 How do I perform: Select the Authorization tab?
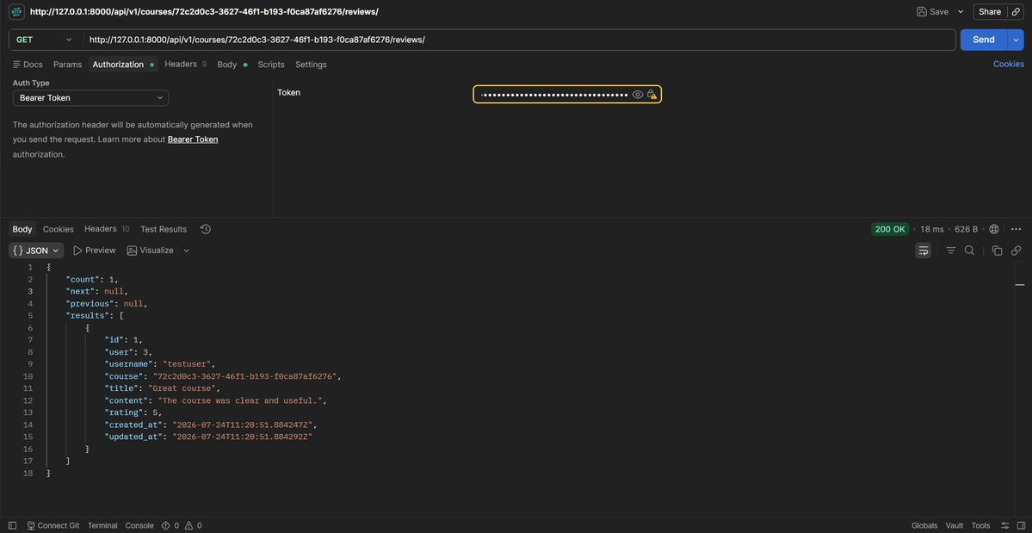click(122, 65)
